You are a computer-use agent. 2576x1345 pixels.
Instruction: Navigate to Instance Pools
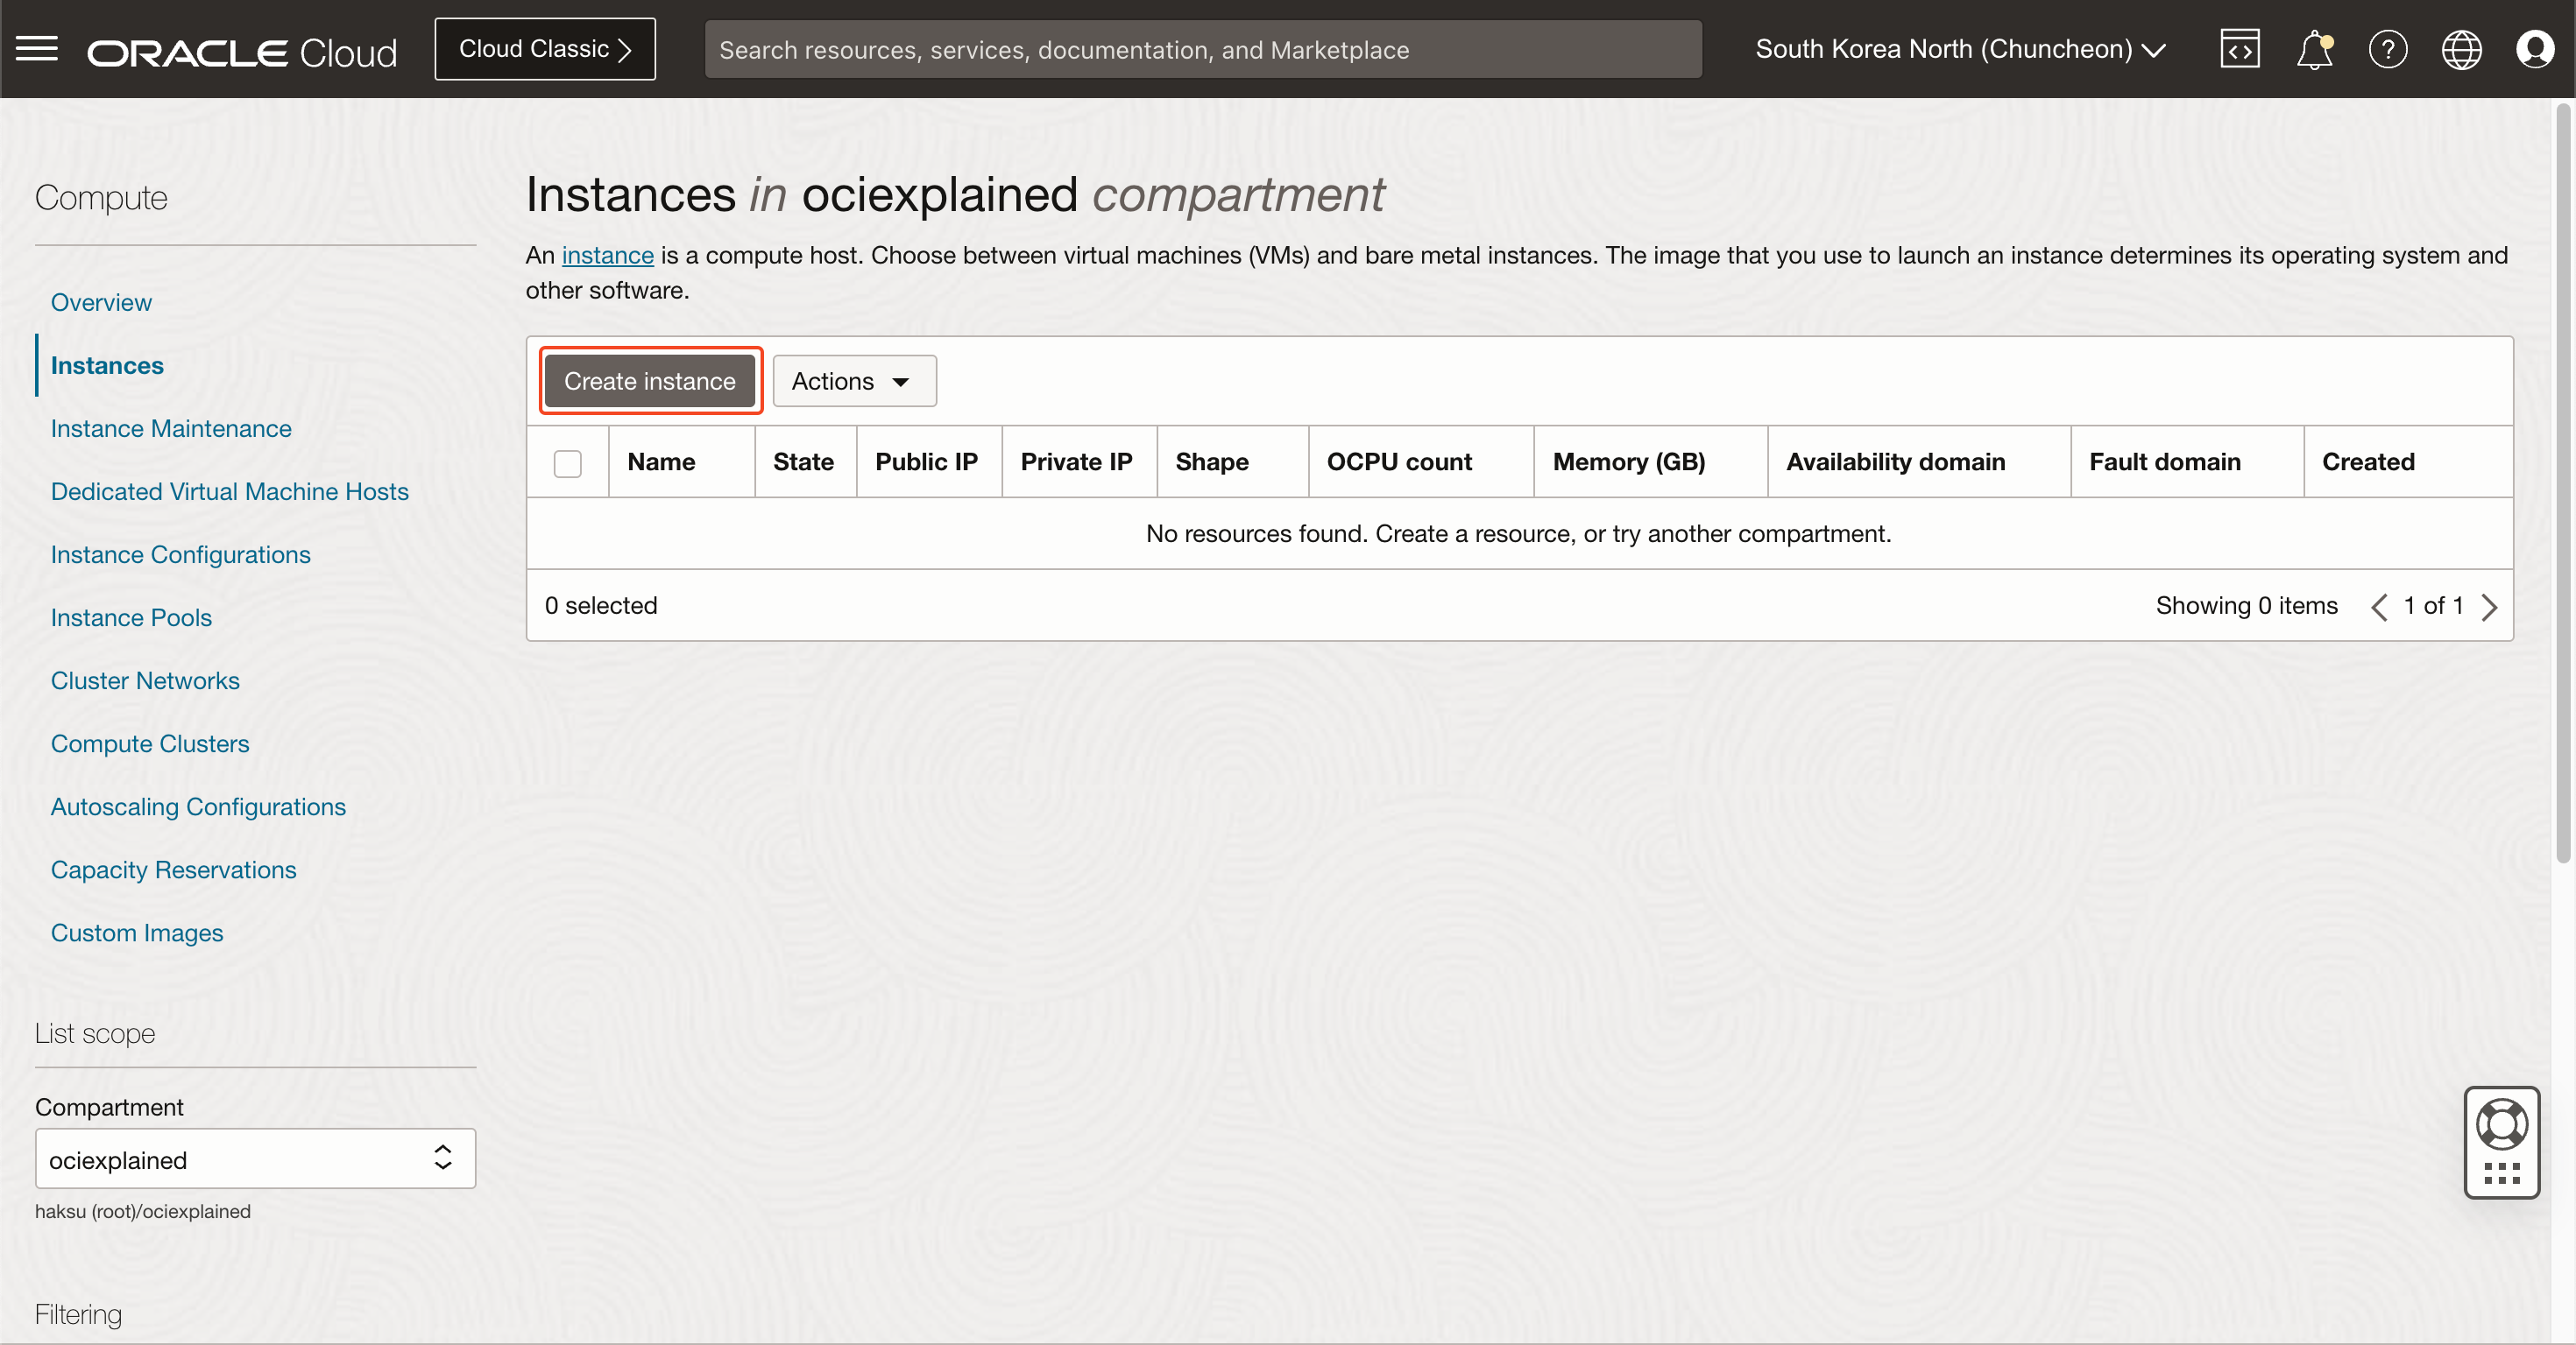tap(131, 616)
